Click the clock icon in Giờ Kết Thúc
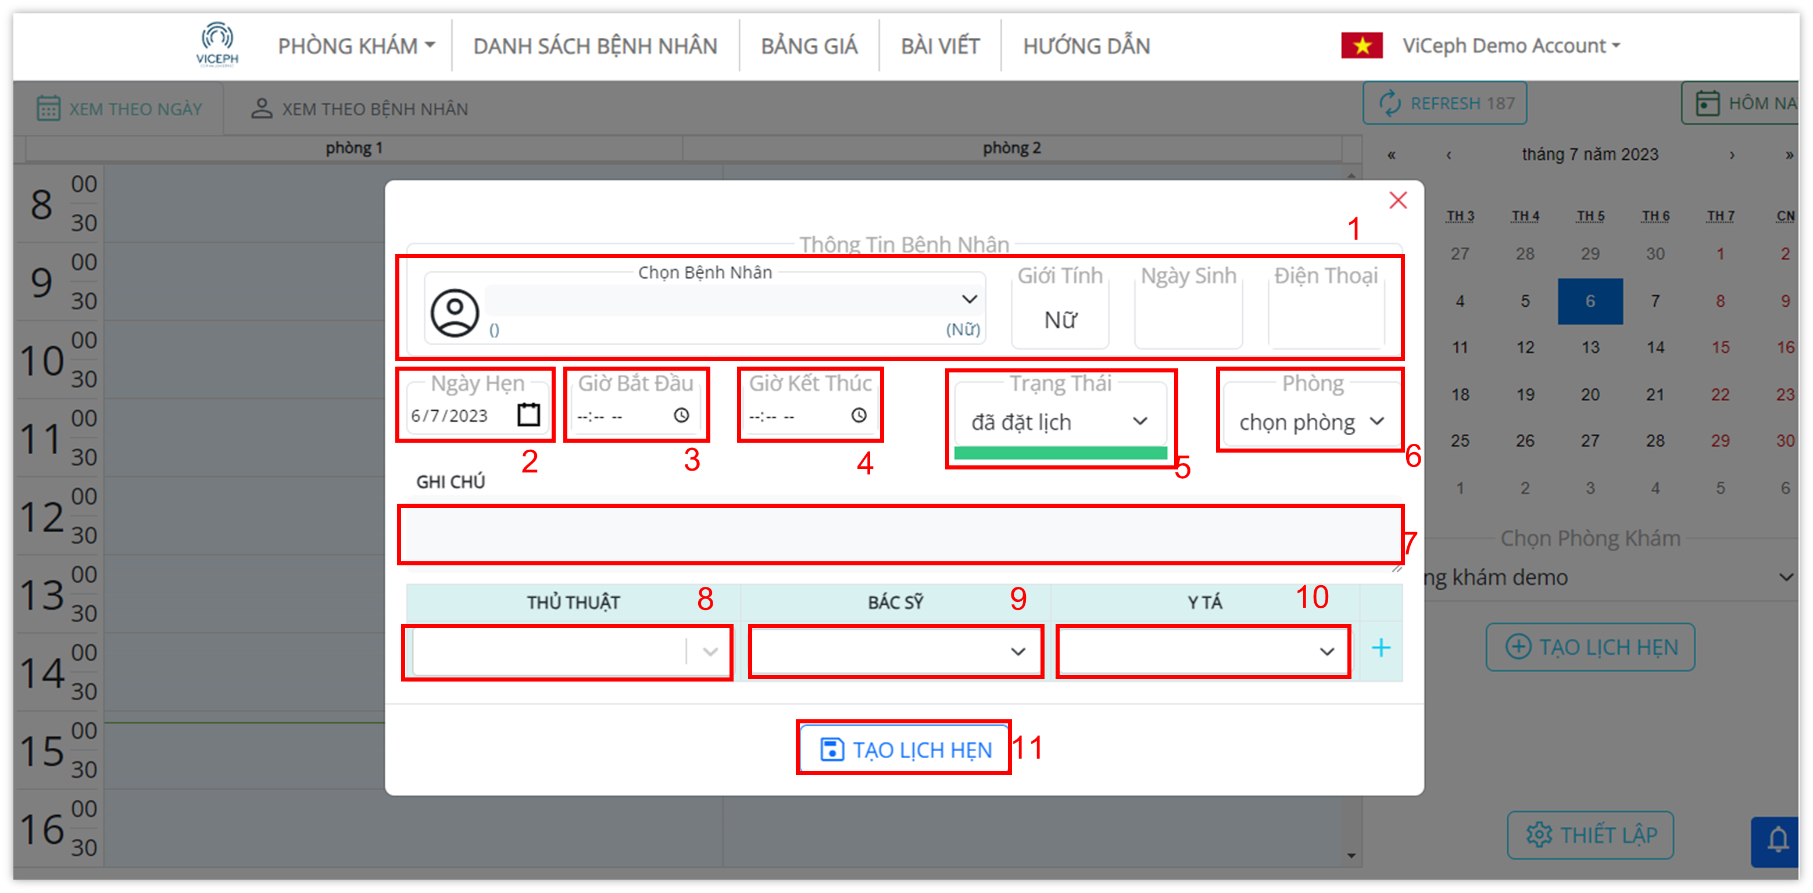 click(859, 415)
